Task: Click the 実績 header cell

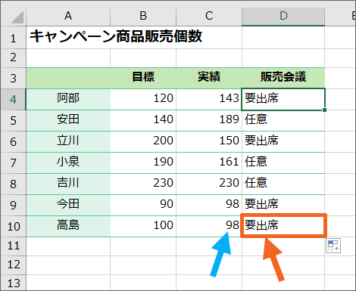Action: tap(209, 77)
